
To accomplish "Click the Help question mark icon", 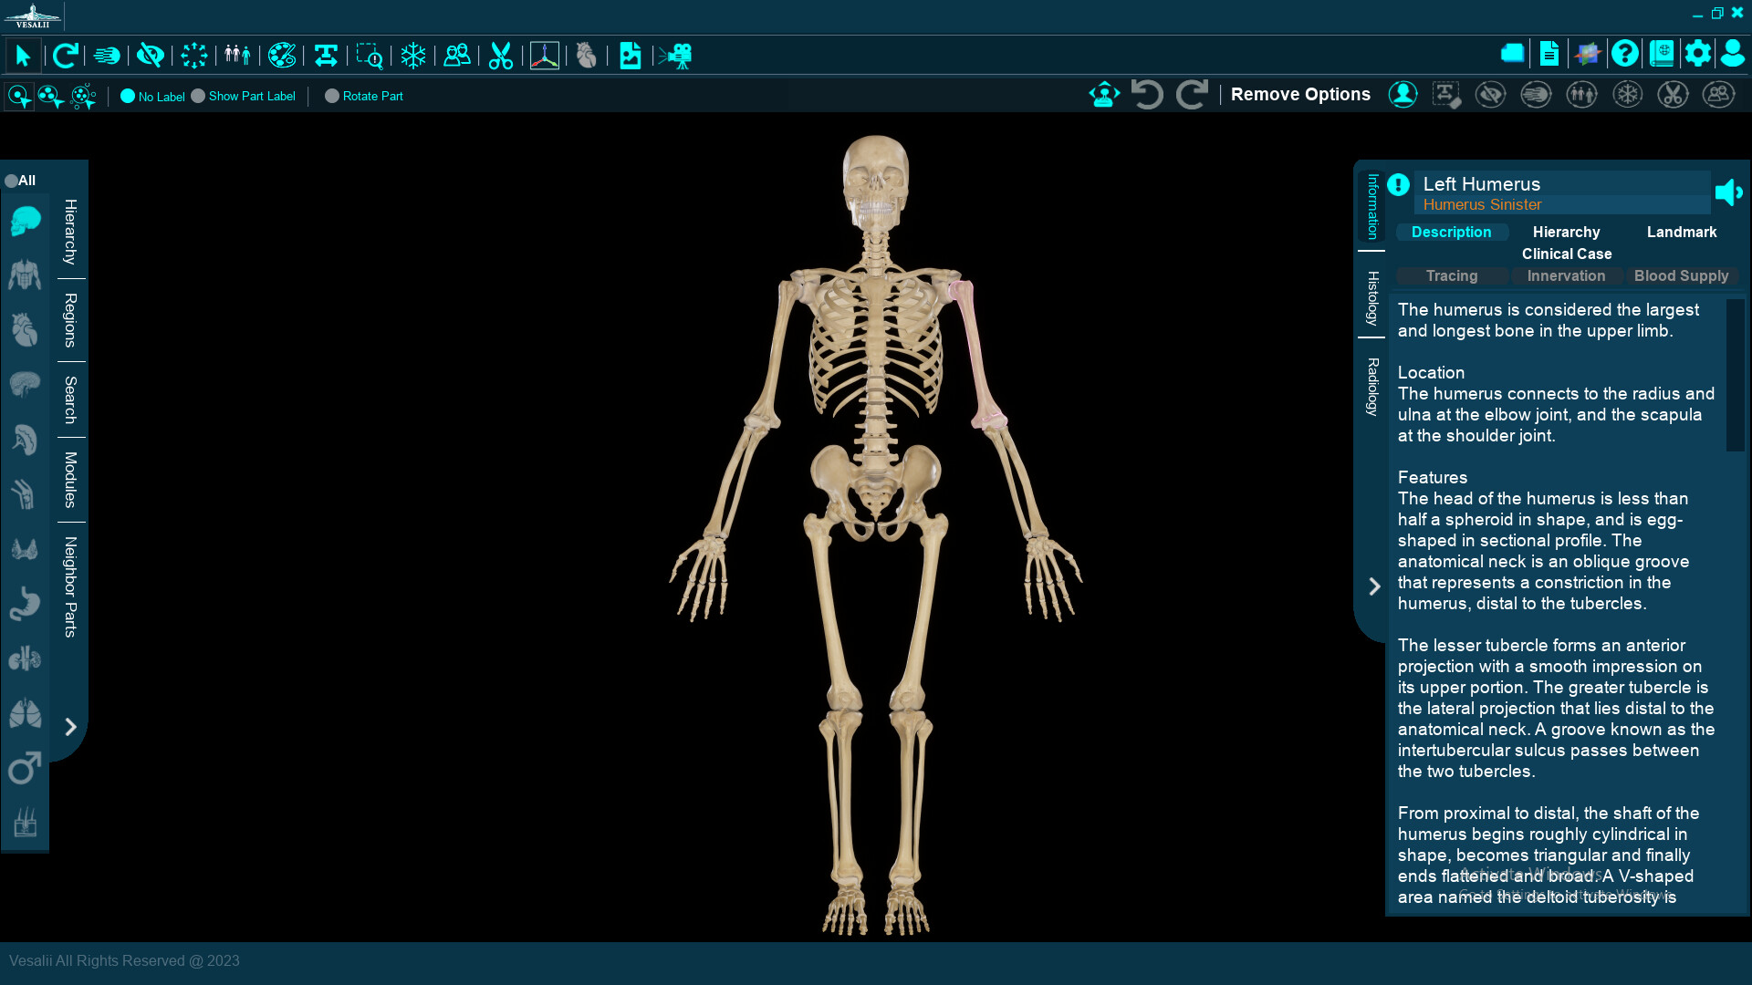I will (x=1624, y=54).
